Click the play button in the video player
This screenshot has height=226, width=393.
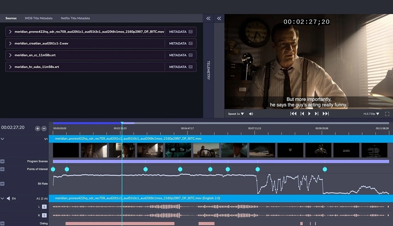pyautogui.click(x=309, y=114)
